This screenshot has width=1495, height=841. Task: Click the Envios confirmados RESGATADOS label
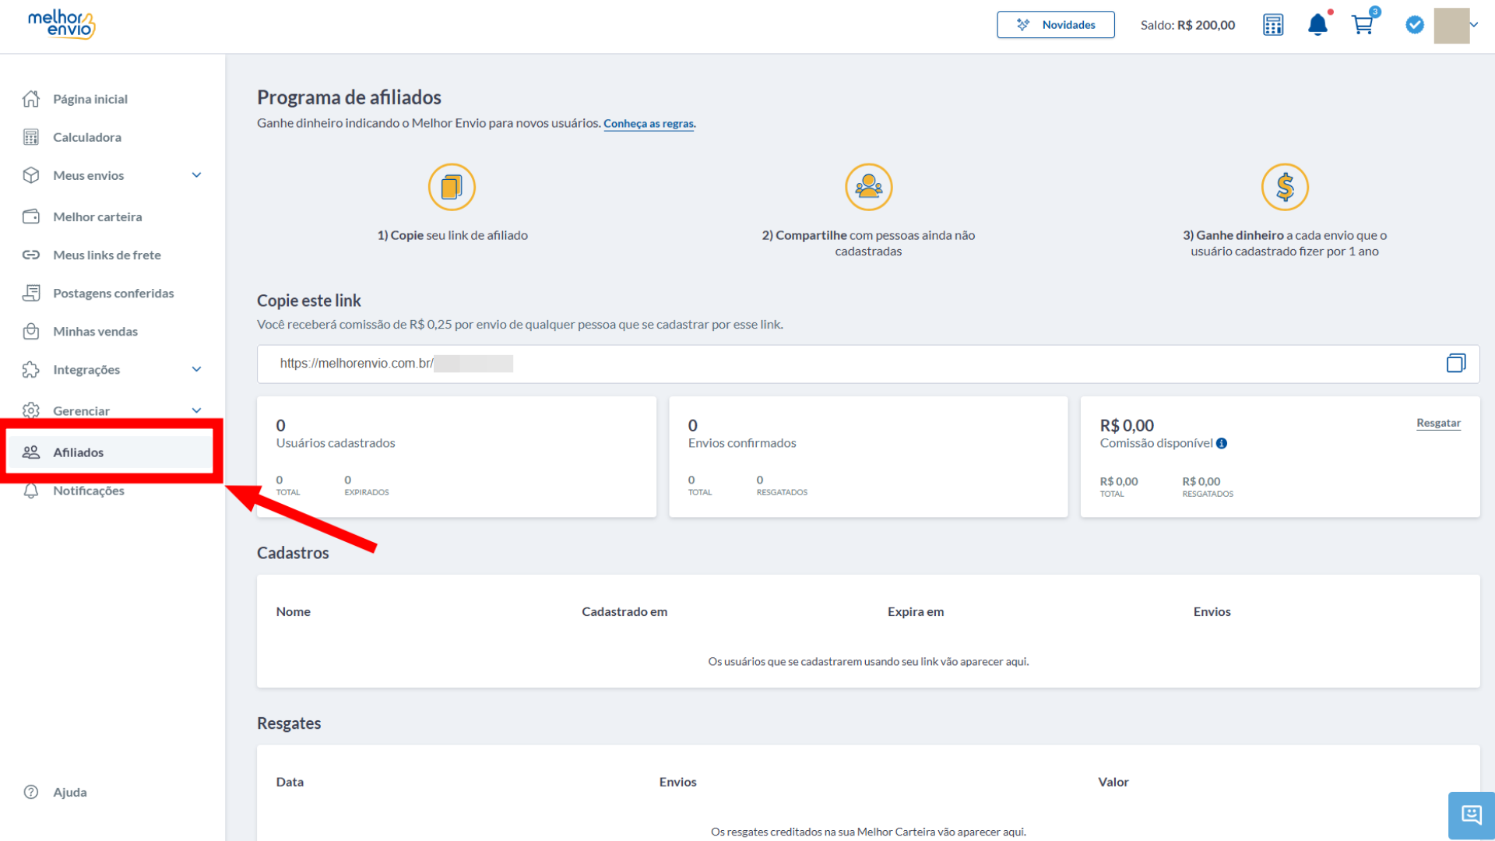pos(782,492)
